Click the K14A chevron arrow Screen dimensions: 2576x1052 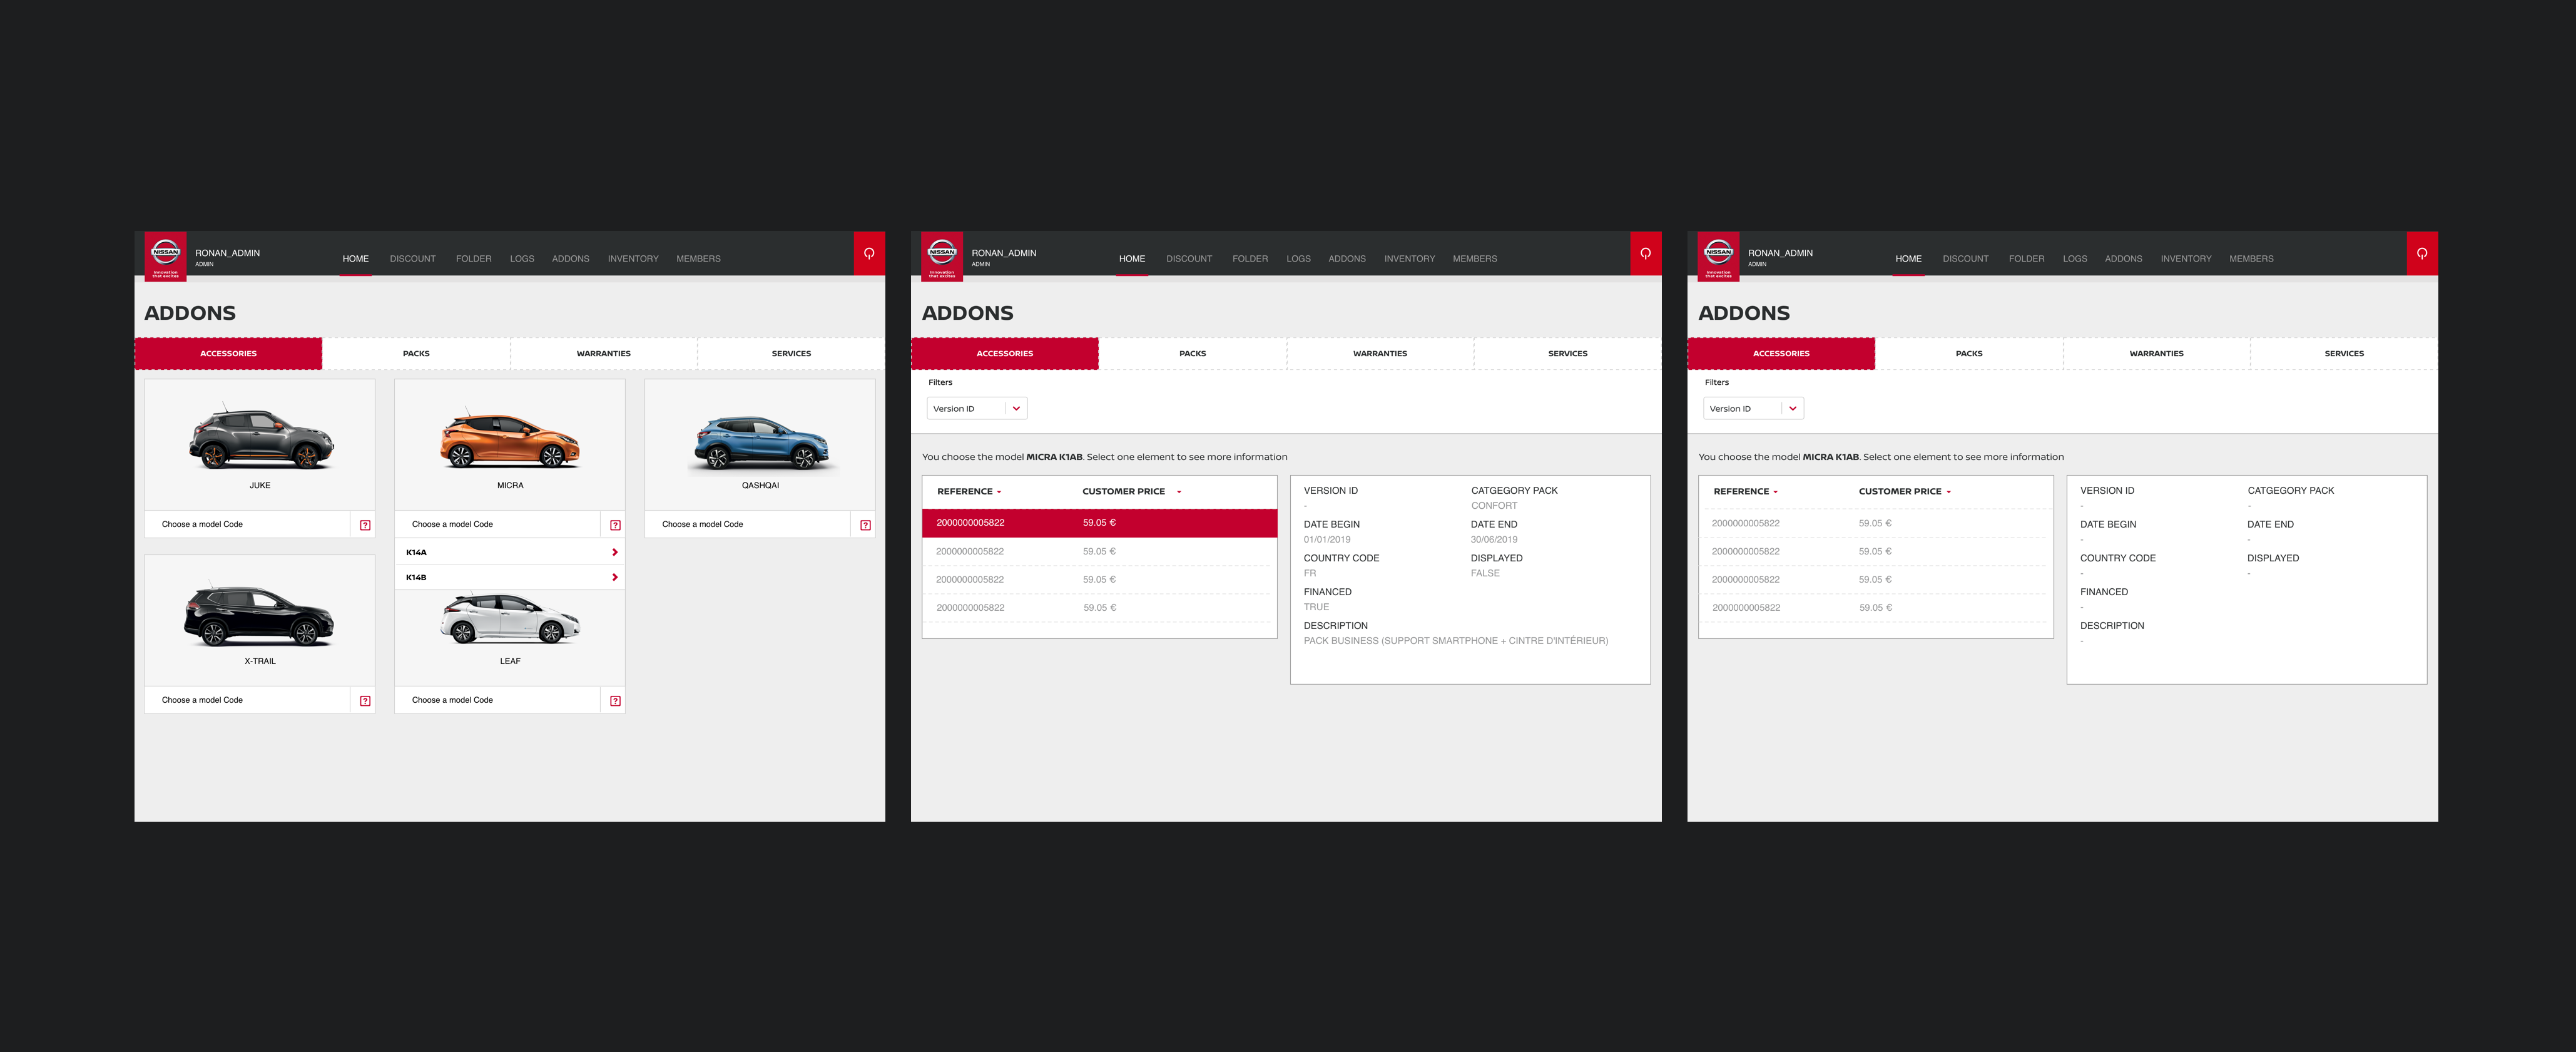pyautogui.click(x=614, y=552)
